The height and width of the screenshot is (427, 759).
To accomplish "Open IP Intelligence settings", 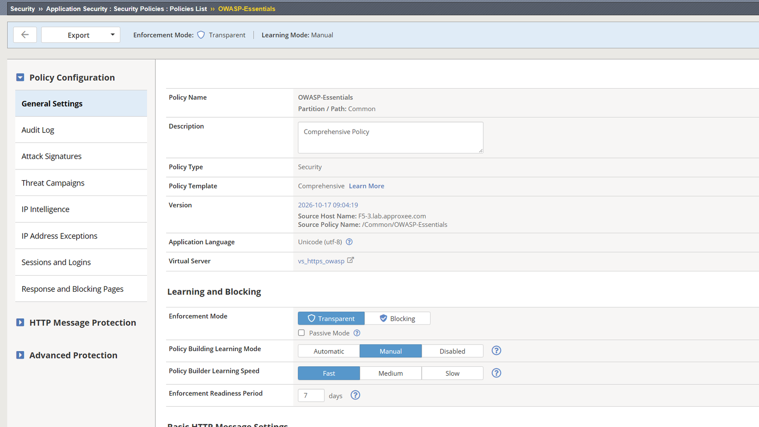I will [81, 209].
